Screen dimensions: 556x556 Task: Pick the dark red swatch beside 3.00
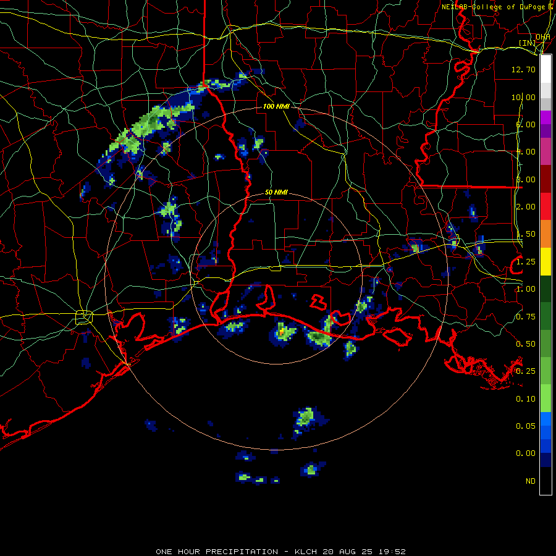coord(545,179)
